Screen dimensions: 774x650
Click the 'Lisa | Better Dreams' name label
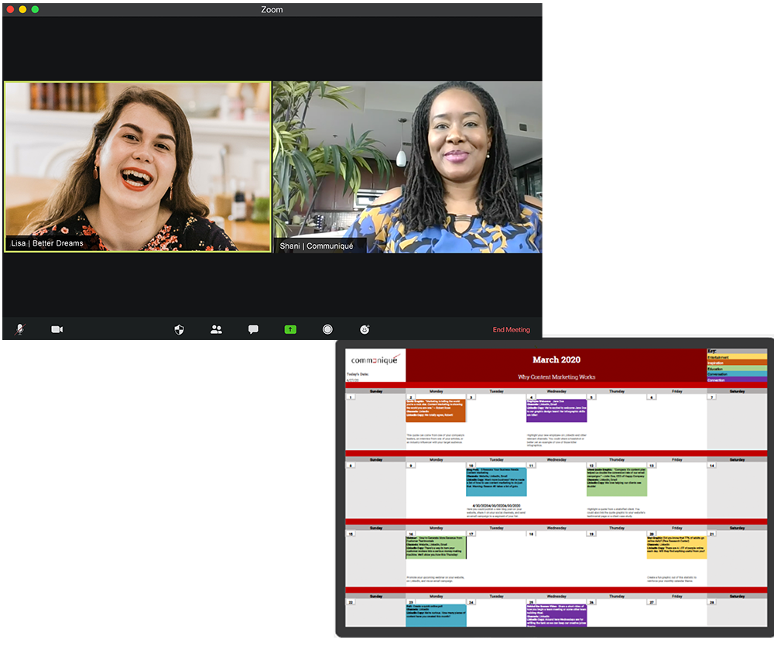point(47,243)
